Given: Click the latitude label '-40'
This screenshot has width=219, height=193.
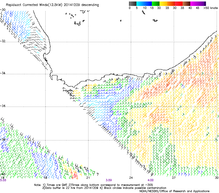Looking at the screenshot, I should click(3, 174).
